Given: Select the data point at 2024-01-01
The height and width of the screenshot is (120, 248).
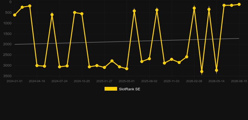Looking at the screenshot, I should [x=14, y=15].
